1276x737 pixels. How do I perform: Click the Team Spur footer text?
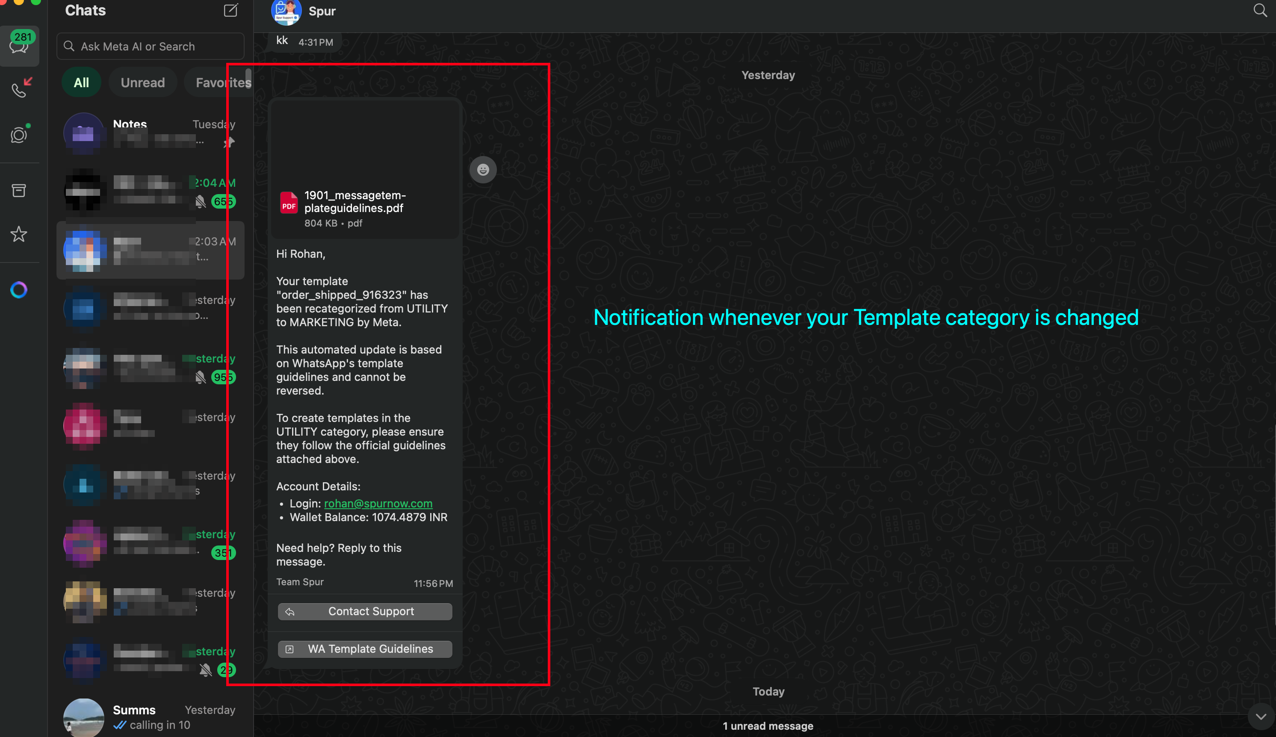300,582
